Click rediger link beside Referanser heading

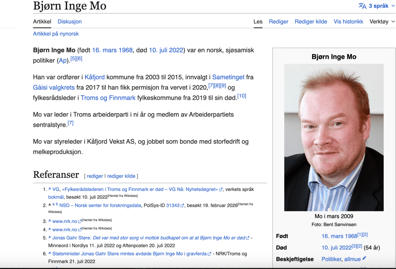(95, 176)
